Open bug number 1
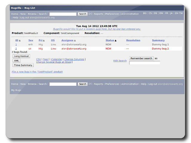This screenshot has width=191, height=143. coord(16,44)
